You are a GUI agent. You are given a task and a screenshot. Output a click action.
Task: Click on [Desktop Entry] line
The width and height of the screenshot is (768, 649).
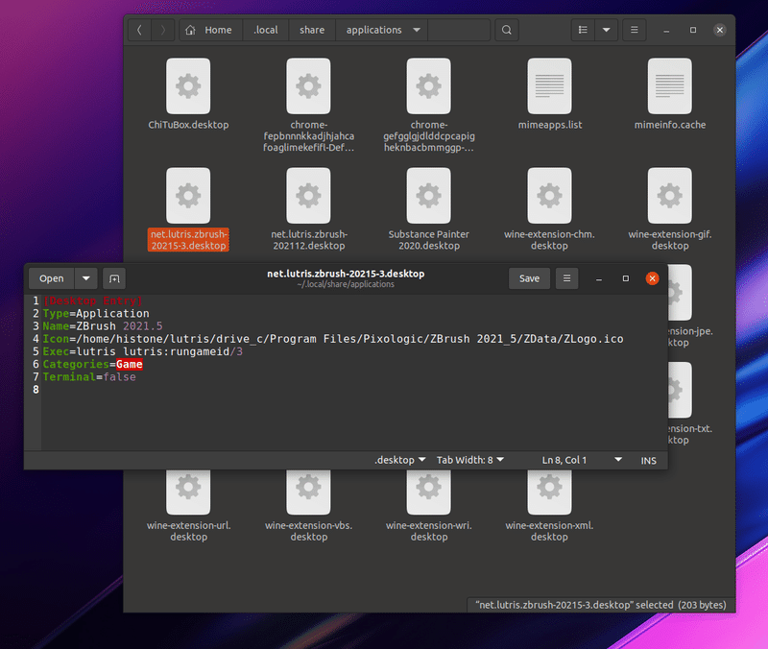[92, 300]
